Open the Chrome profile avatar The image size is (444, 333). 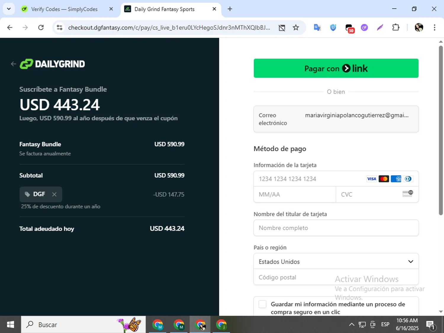[419, 28]
